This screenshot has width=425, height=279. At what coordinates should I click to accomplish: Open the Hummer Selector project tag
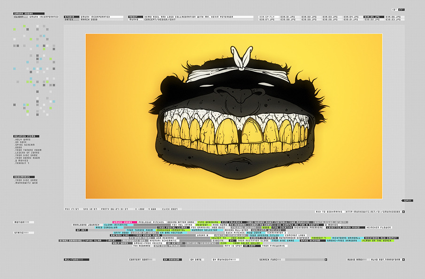pos(207,230)
